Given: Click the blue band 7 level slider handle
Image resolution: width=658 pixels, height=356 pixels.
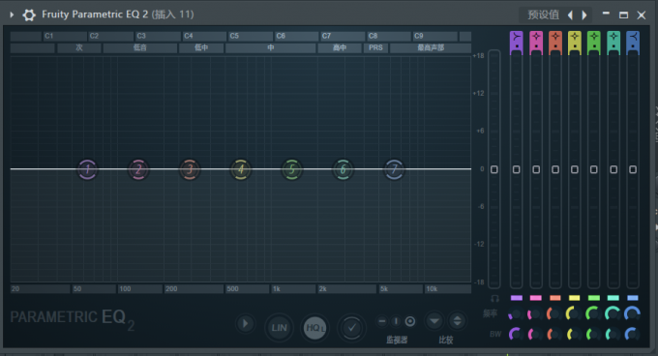Looking at the screenshot, I should (633, 169).
